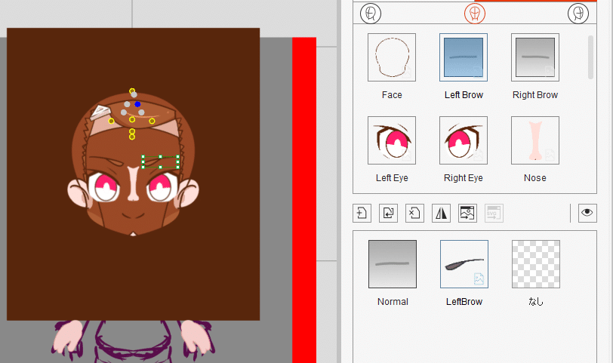Select the blue bone point on the head
The height and width of the screenshot is (363, 613).
click(x=137, y=104)
